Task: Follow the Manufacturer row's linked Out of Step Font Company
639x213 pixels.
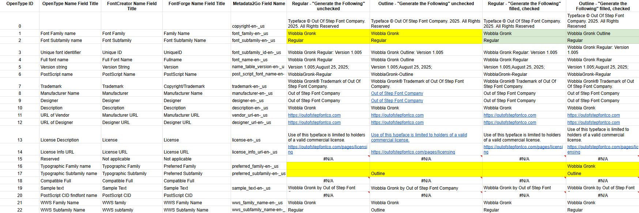Action: 397,93
